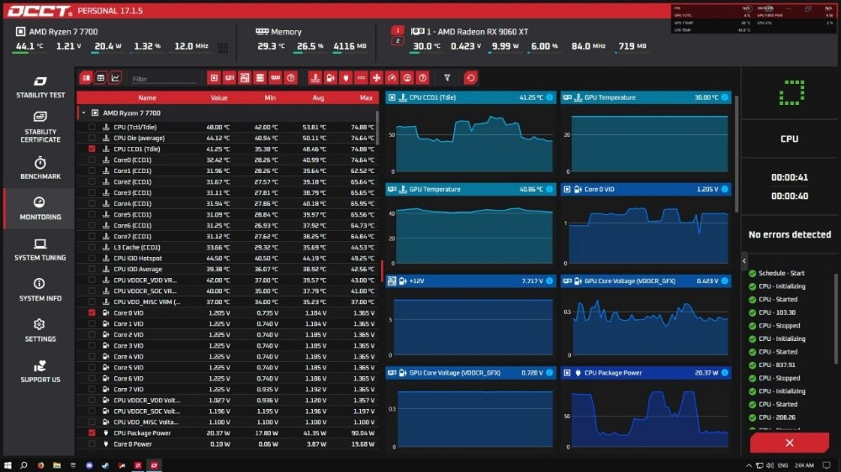
Task: Uncheck CPU Package Power checkbox
Action: 92,433
